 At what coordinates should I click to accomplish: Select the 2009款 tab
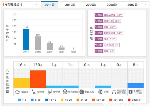click(x=91, y=5)
